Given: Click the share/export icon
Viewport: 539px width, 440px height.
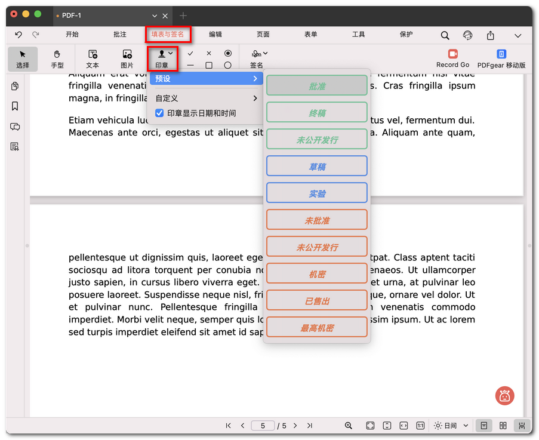Looking at the screenshot, I should tap(490, 36).
